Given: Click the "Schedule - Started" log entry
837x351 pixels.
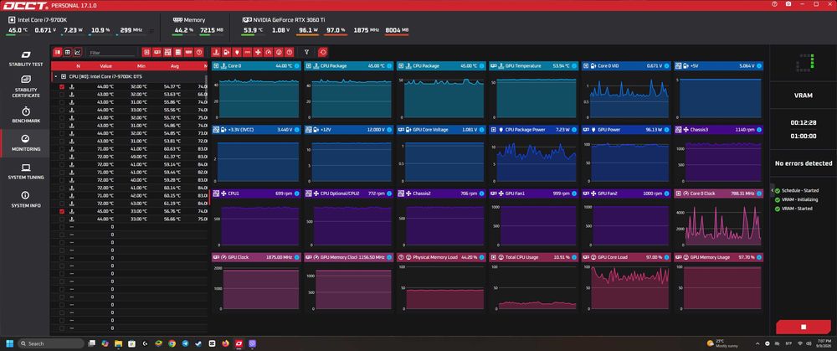Looking at the screenshot, I should click(x=799, y=191).
